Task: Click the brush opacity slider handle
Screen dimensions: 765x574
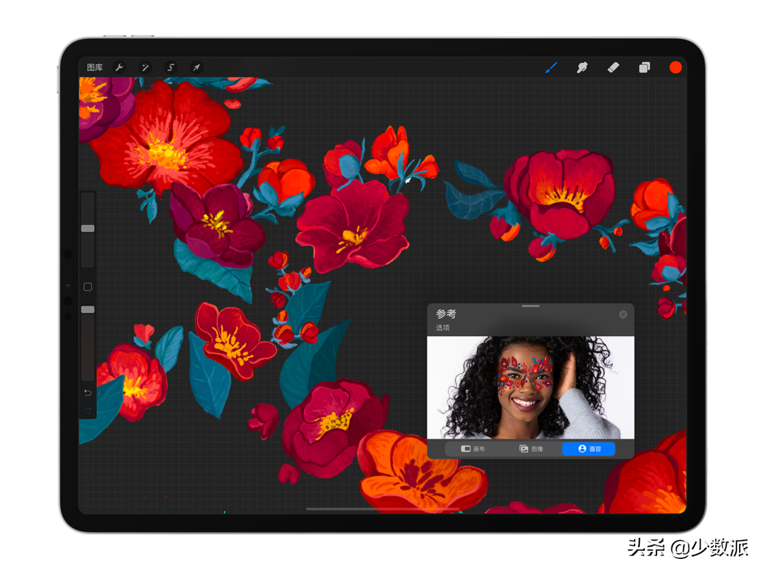Action: (x=88, y=310)
